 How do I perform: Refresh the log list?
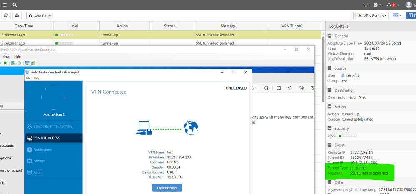point(6,15)
